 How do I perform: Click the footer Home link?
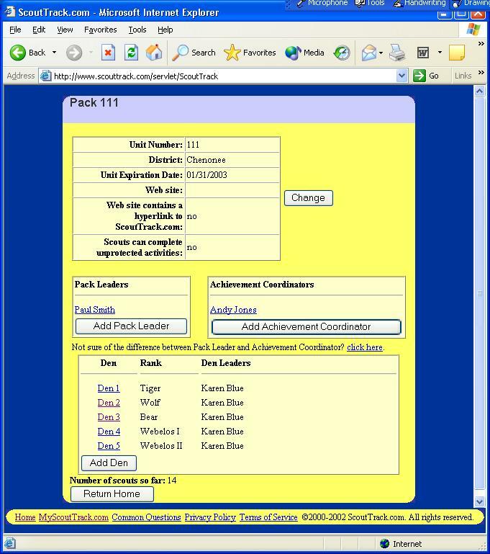25,517
